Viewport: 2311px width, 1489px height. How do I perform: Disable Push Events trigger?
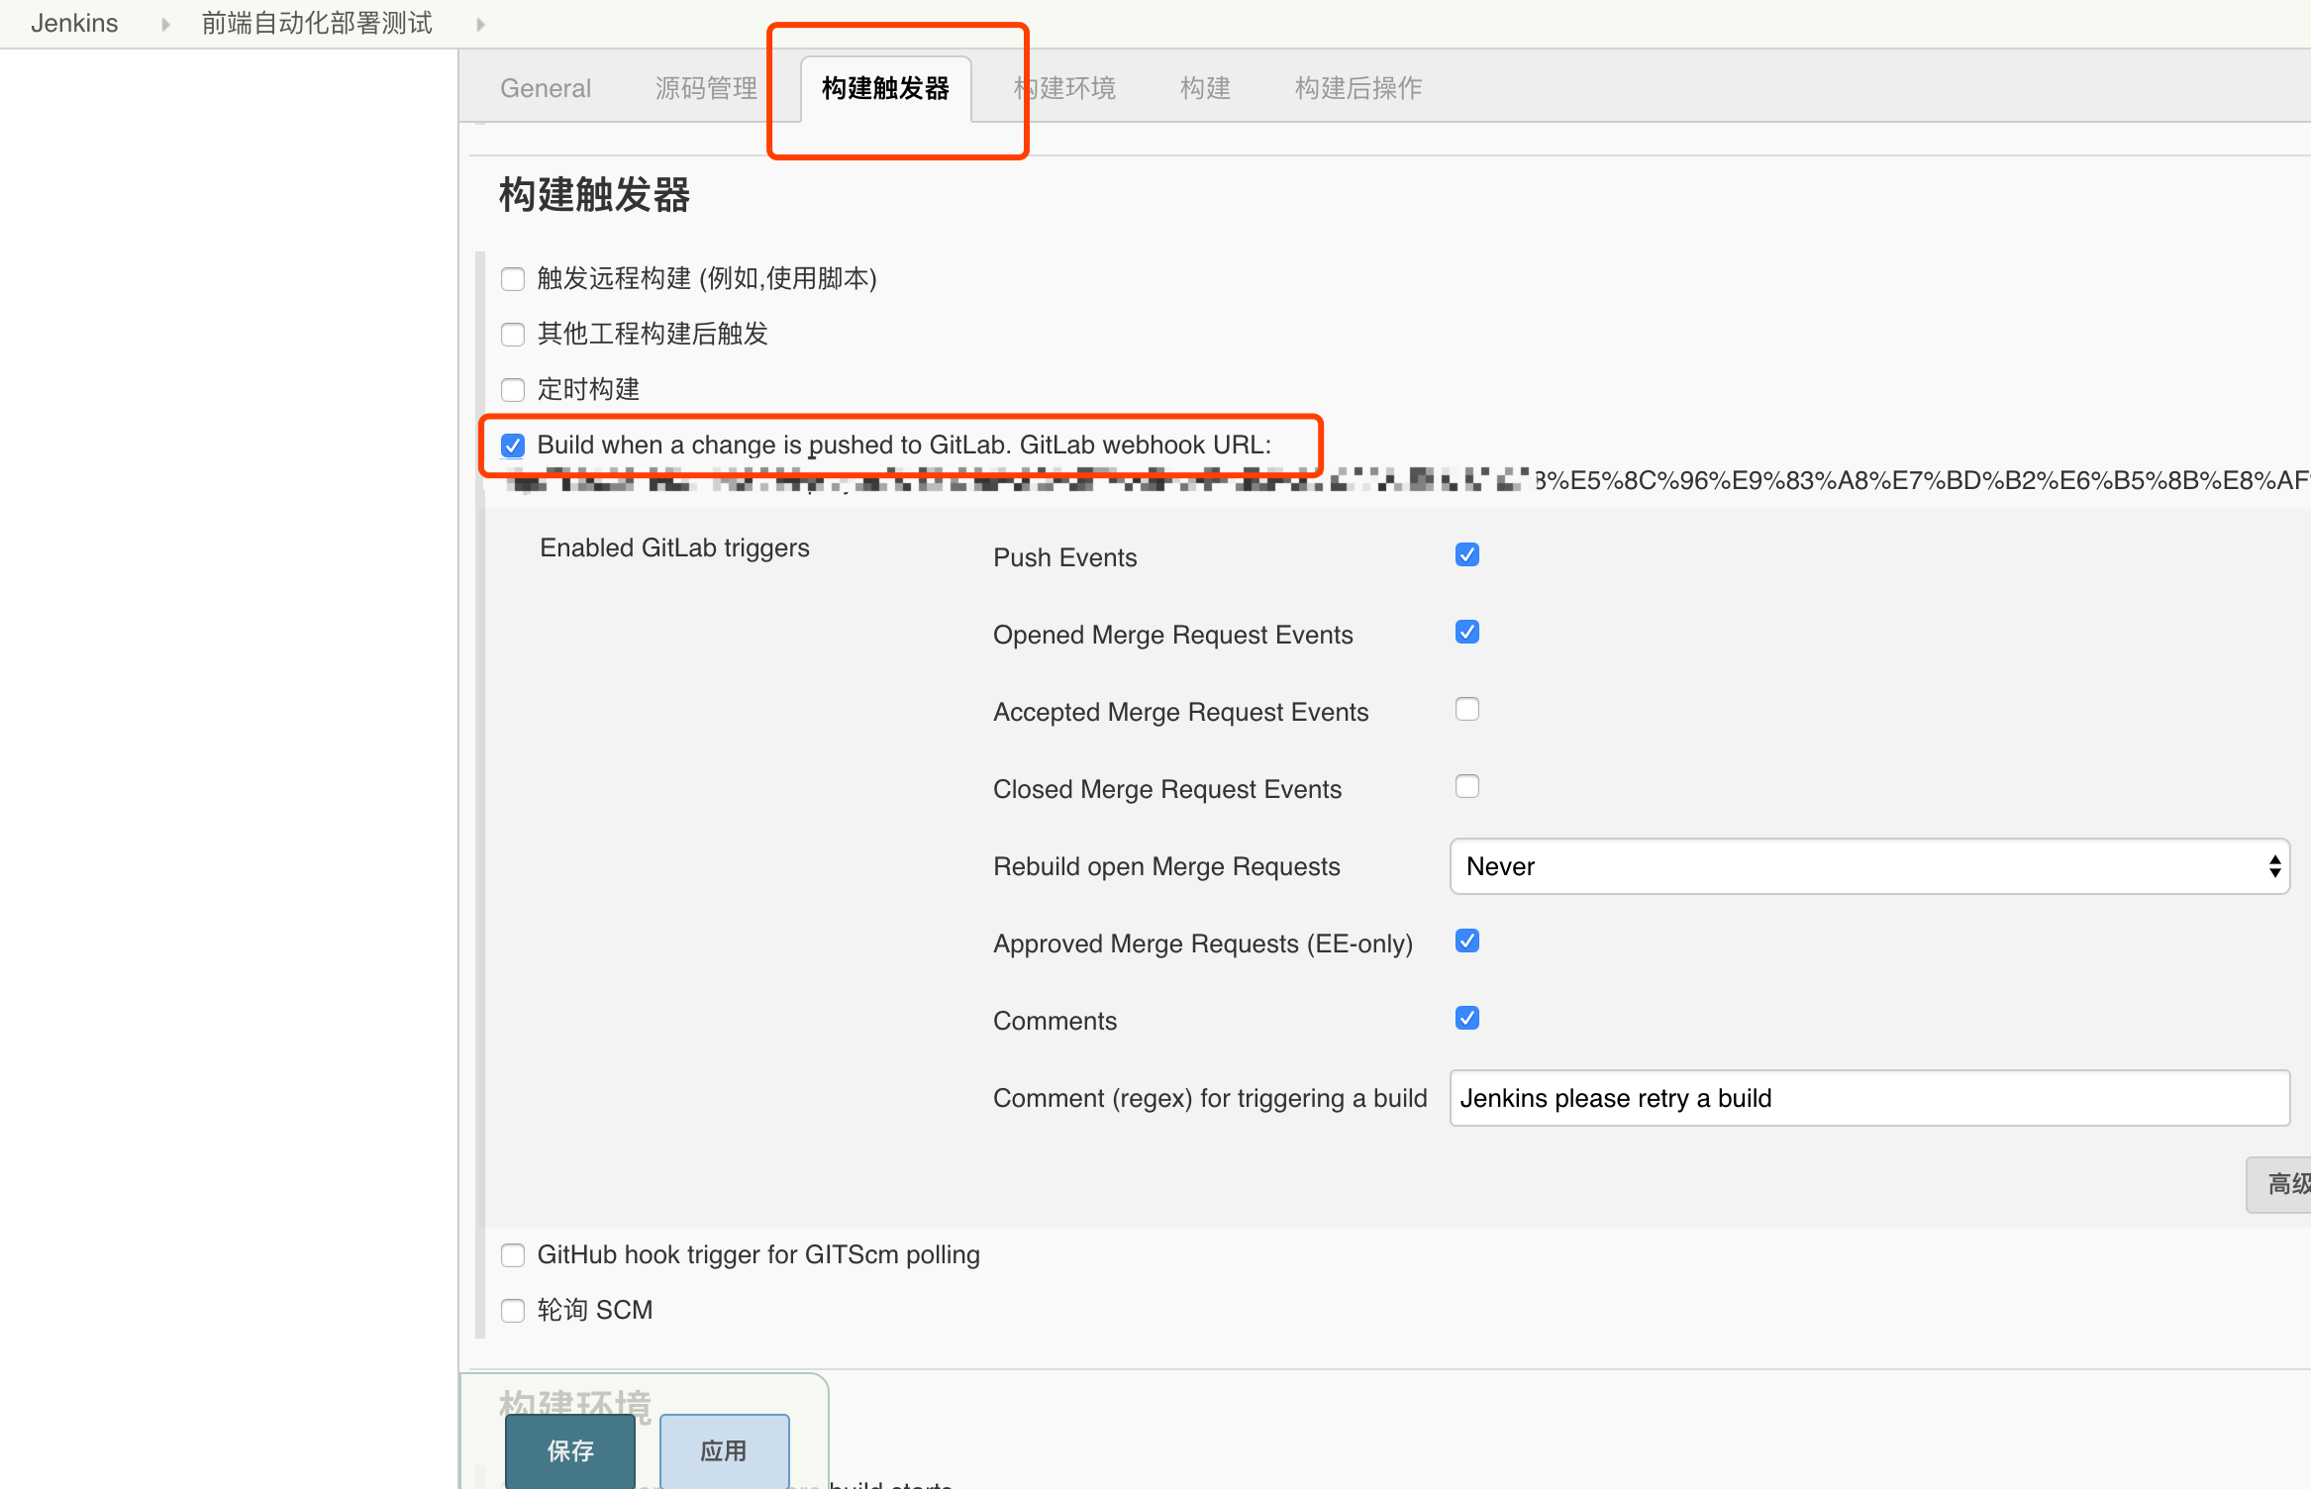[x=1467, y=554]
